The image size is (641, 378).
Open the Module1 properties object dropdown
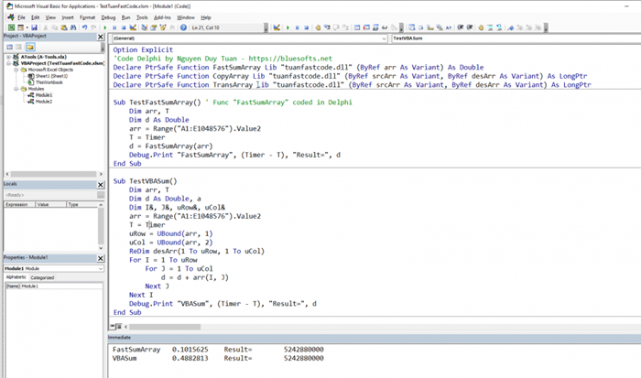[x=100, y=268]
